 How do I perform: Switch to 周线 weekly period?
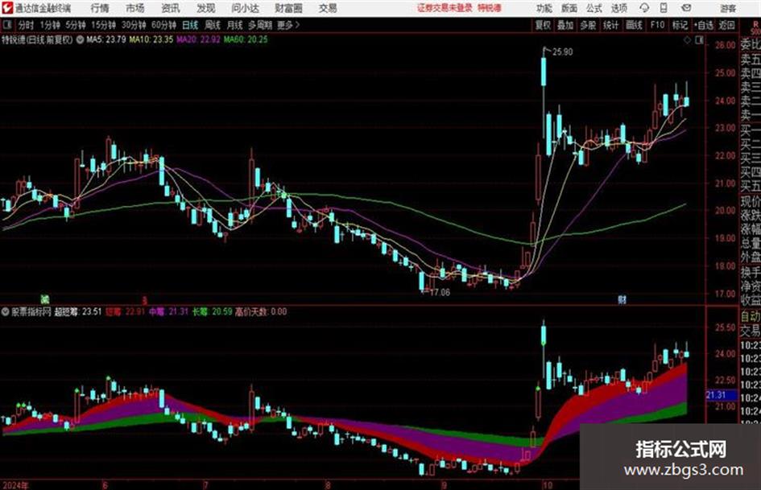coord(213,25)
